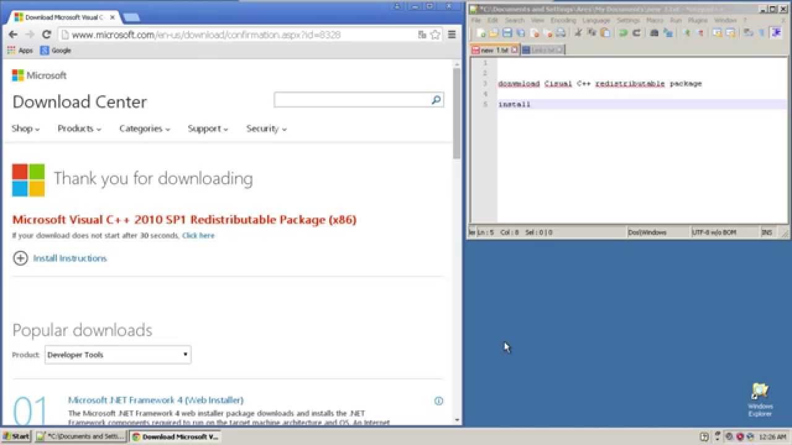The width and height of the screenshot is (792, 445).
Task: Open Notepad++ File menu
Action: coord(476,20)
